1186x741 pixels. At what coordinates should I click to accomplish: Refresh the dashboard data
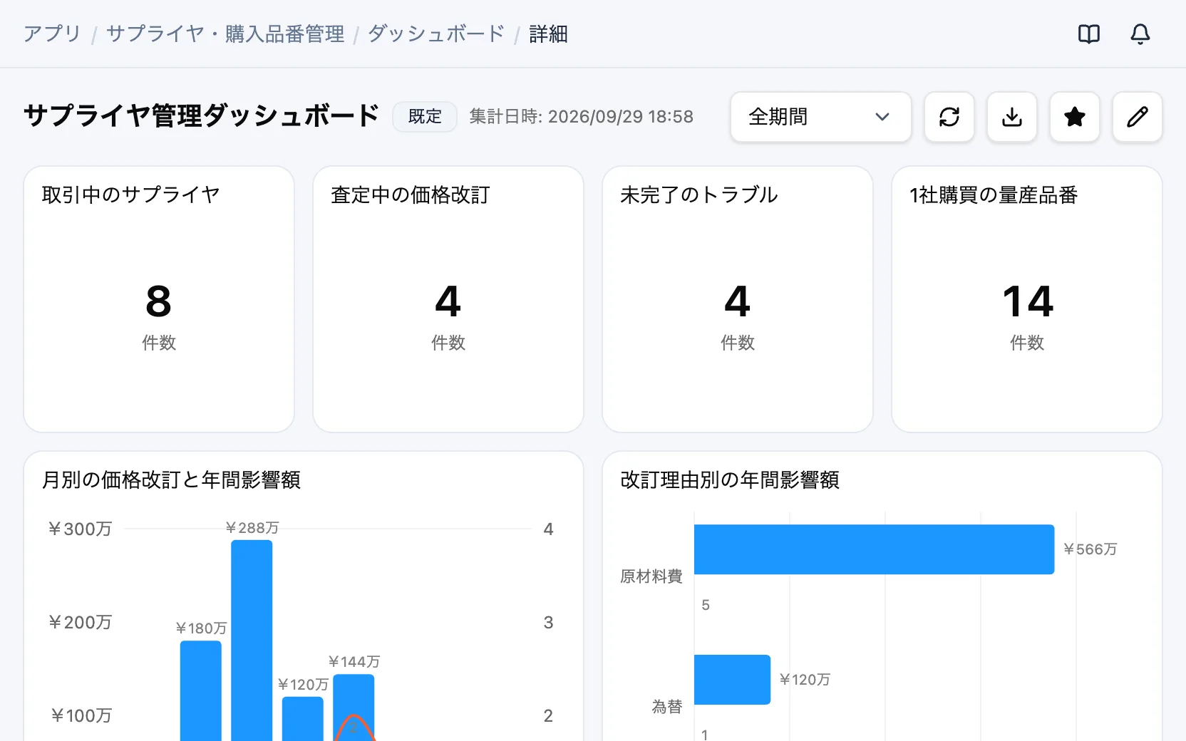tap(949, 117)
